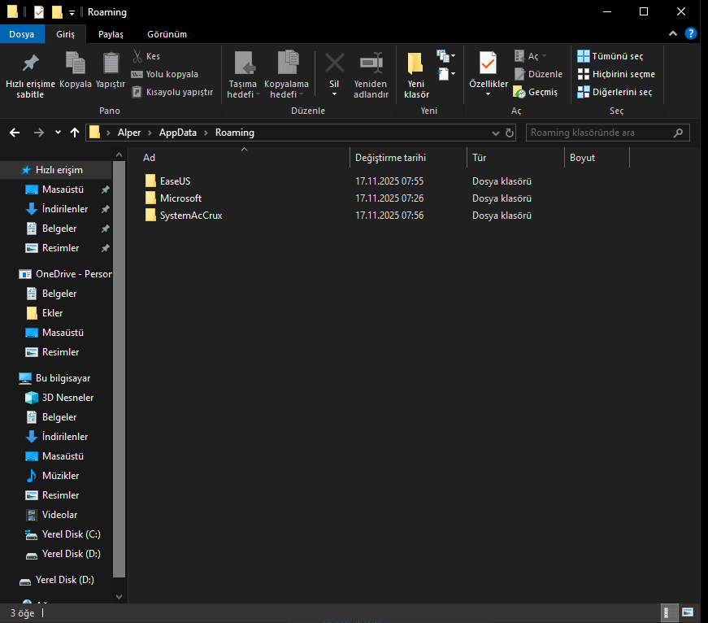Go up one folder level
Viewport: 708px width, 623px height.
tap(75, 133)
